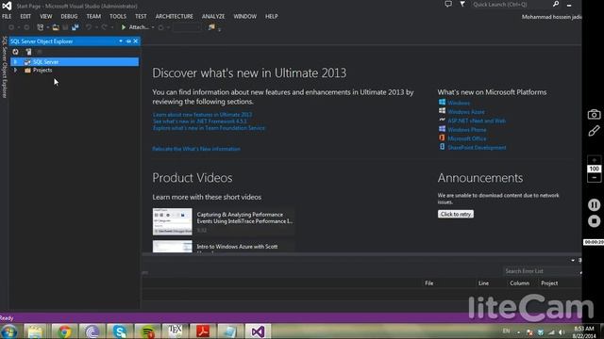This screenshot has height=339, width=604.
Task: Open the Microsoft Office platform link
Action: click(x=467, y=138)
